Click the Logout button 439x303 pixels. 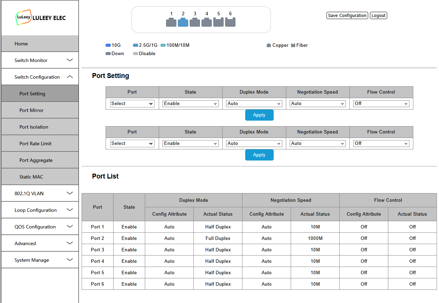coord(379,16)
